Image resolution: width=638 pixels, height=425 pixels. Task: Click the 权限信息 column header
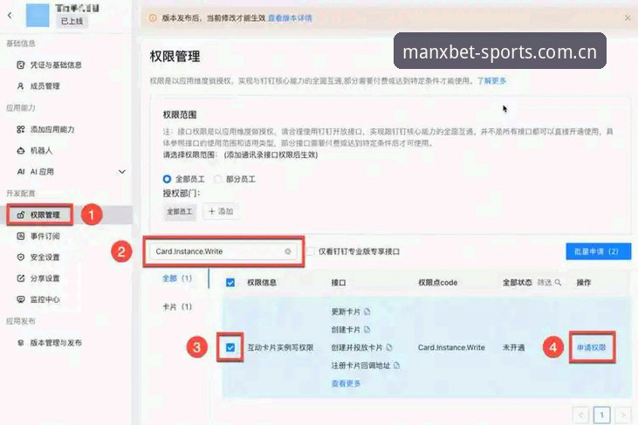(x=262, y=282)
